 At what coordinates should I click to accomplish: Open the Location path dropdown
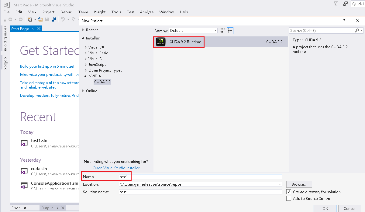(280, 184)
